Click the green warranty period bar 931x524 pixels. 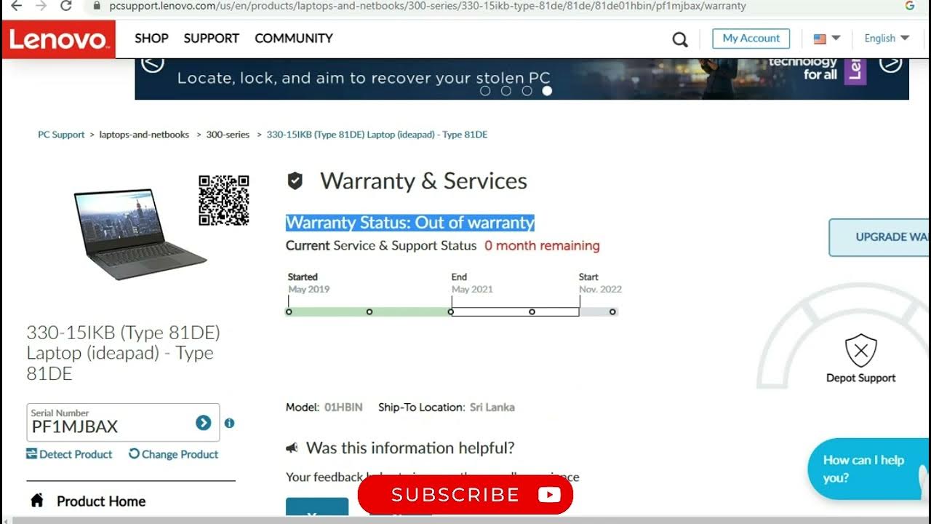click(x=369, y=311)
